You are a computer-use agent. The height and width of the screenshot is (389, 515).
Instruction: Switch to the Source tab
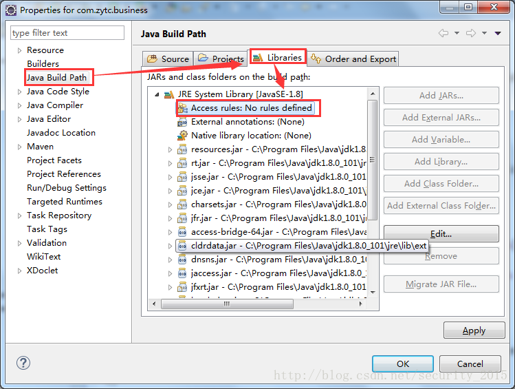tap(168, 59)
